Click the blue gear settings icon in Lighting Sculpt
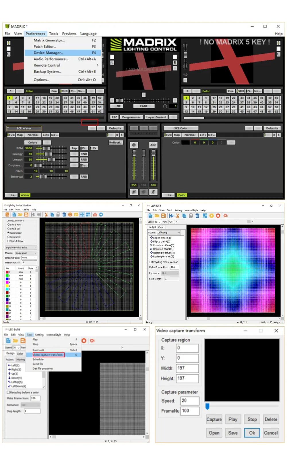Viewport: 287px width, 469px height. pos(101,214)
